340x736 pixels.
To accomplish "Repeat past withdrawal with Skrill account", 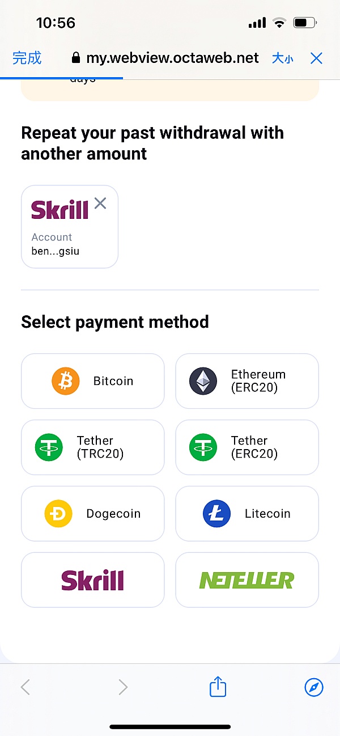I will [x=63, y=232].
